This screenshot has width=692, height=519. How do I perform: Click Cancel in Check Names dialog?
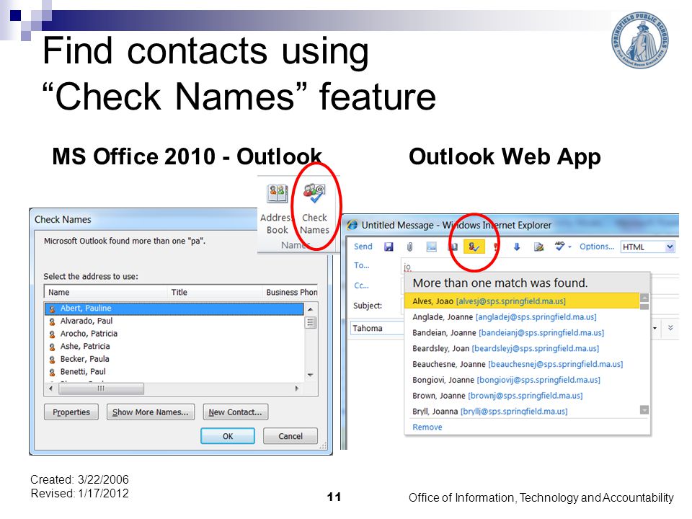(290, 436)
